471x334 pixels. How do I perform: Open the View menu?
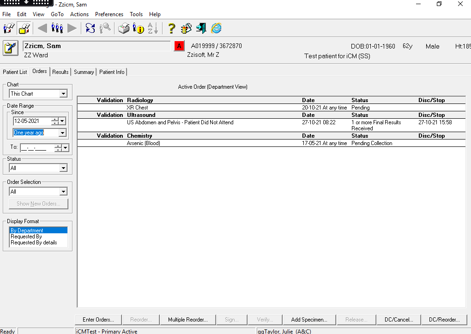coord(38,14)
